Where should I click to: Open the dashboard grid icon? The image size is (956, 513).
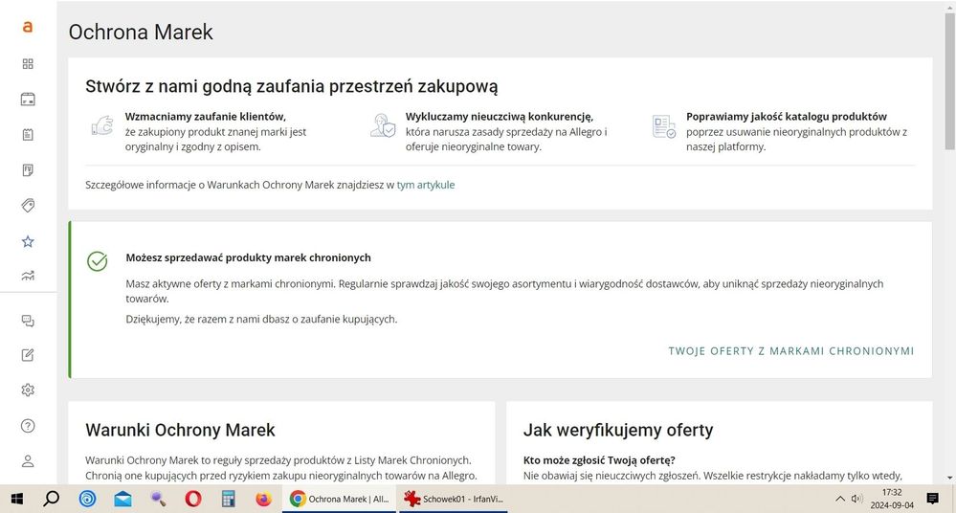coord(28,64)
